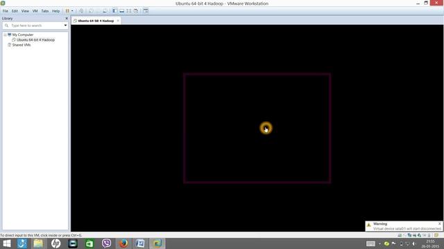Open the View menu
Viewport: 444px width, 249px height.
pyautogui.click(x=25, y=11)
